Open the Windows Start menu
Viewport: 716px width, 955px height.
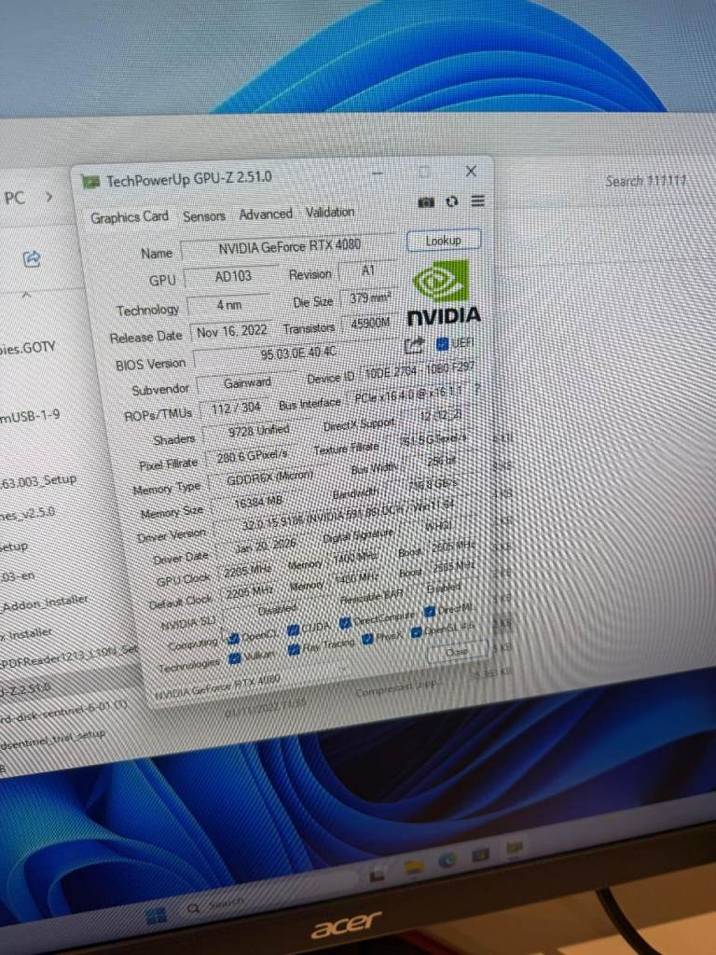tap(157, 914)
